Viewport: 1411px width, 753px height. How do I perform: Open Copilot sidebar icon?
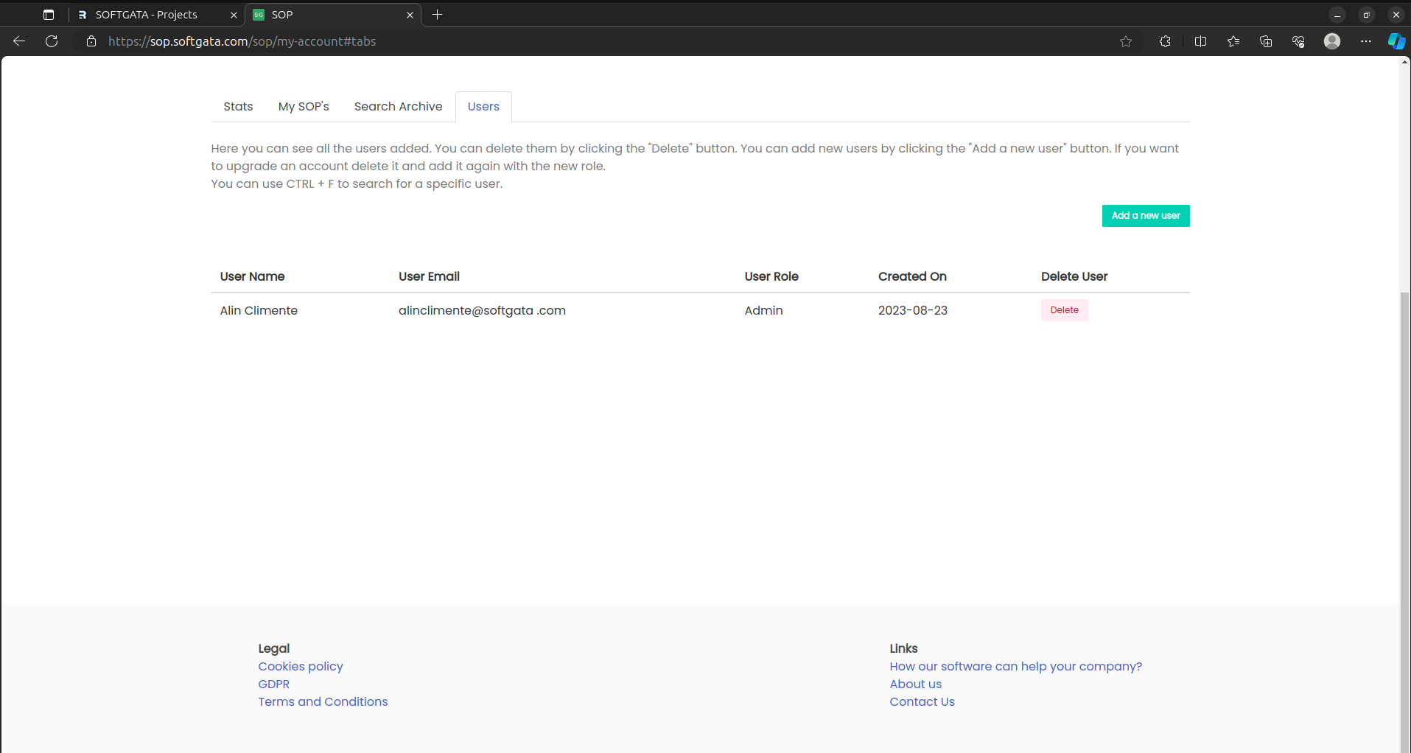[x=1396, y=41]
